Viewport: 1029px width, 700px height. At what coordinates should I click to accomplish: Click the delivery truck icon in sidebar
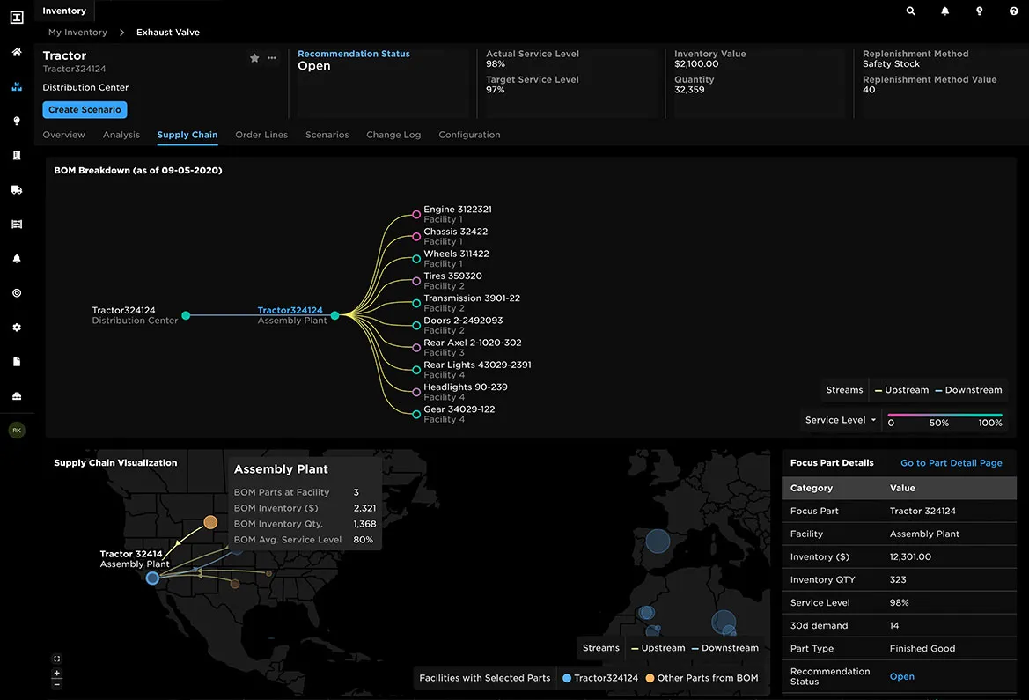(17, 190)
